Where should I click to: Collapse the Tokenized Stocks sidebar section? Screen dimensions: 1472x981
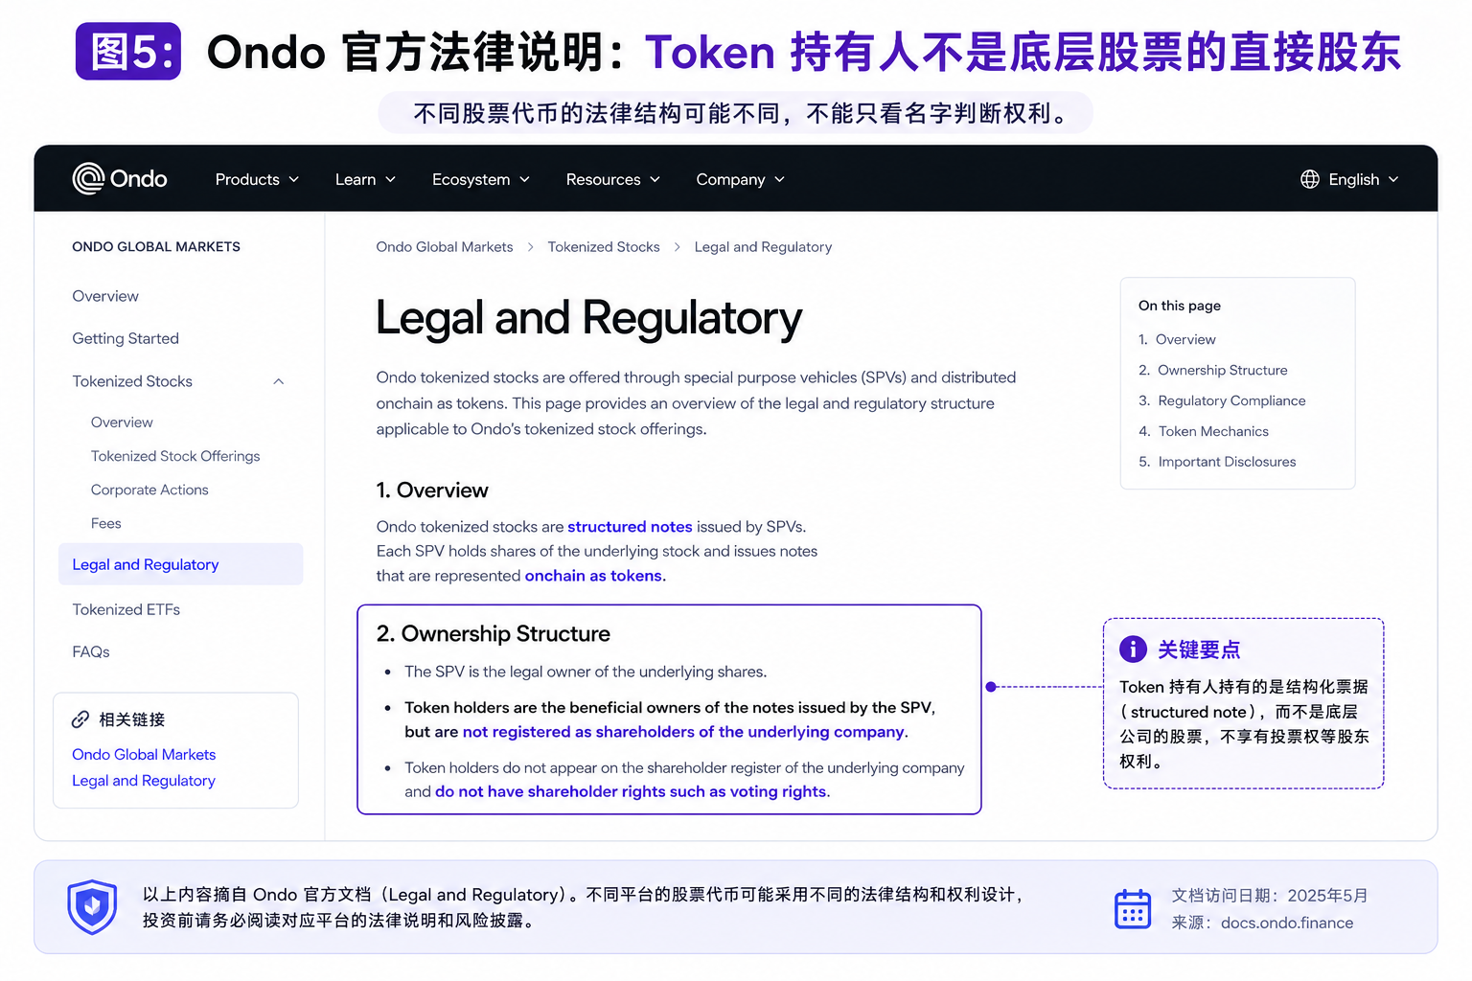[x=279, y=381]
